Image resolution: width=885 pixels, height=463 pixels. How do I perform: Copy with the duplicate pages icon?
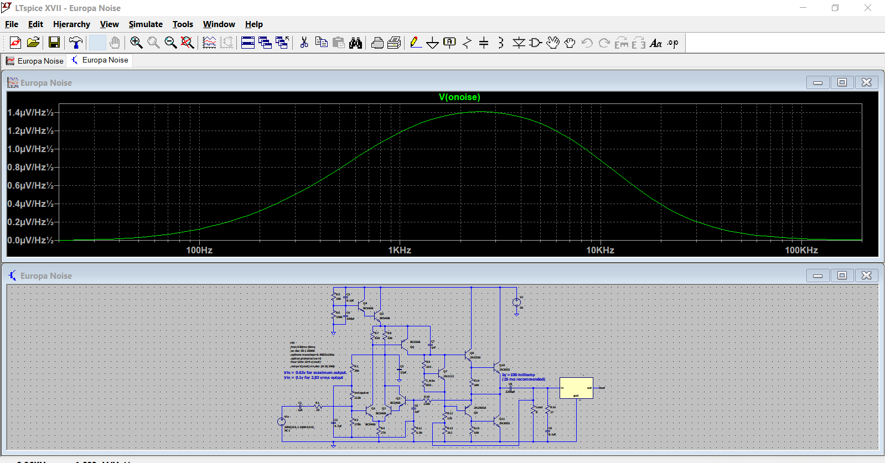point(322,43)
